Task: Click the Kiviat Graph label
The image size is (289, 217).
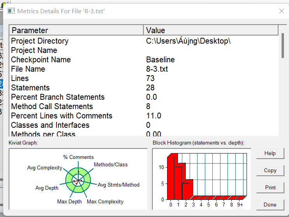Action: 23,143
